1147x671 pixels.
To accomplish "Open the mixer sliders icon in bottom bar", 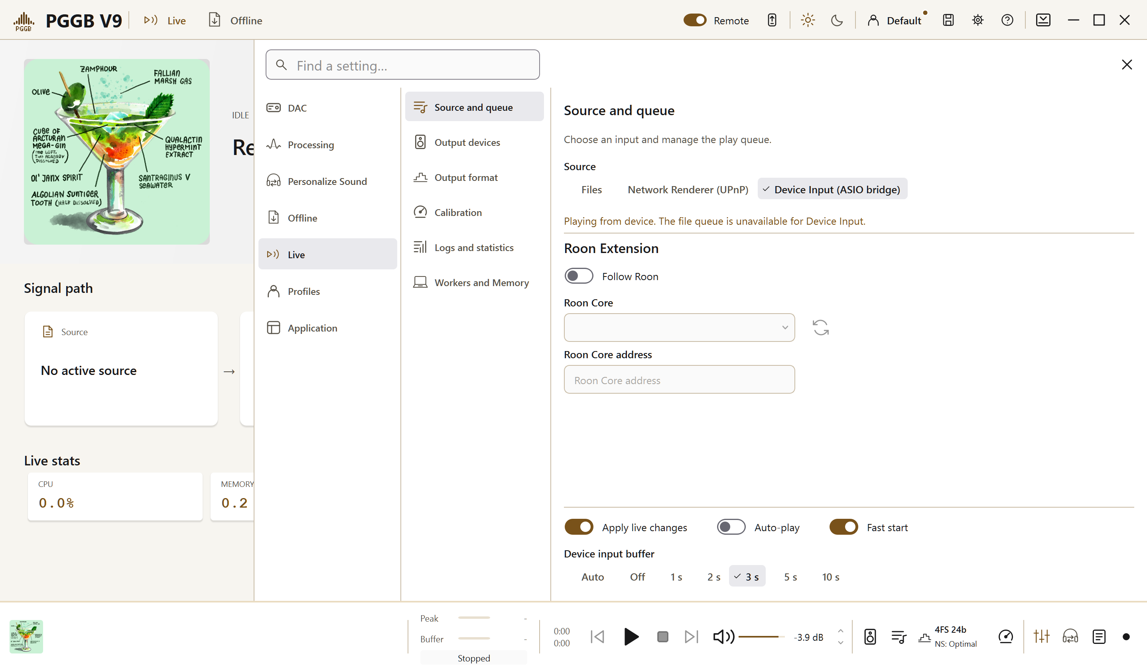I will click(x=1041, y=636).
